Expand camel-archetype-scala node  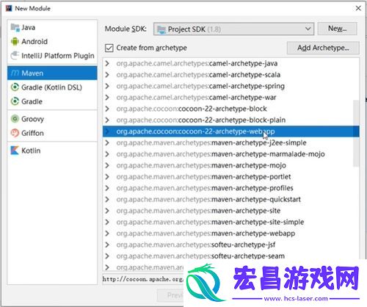pos(107,75)
